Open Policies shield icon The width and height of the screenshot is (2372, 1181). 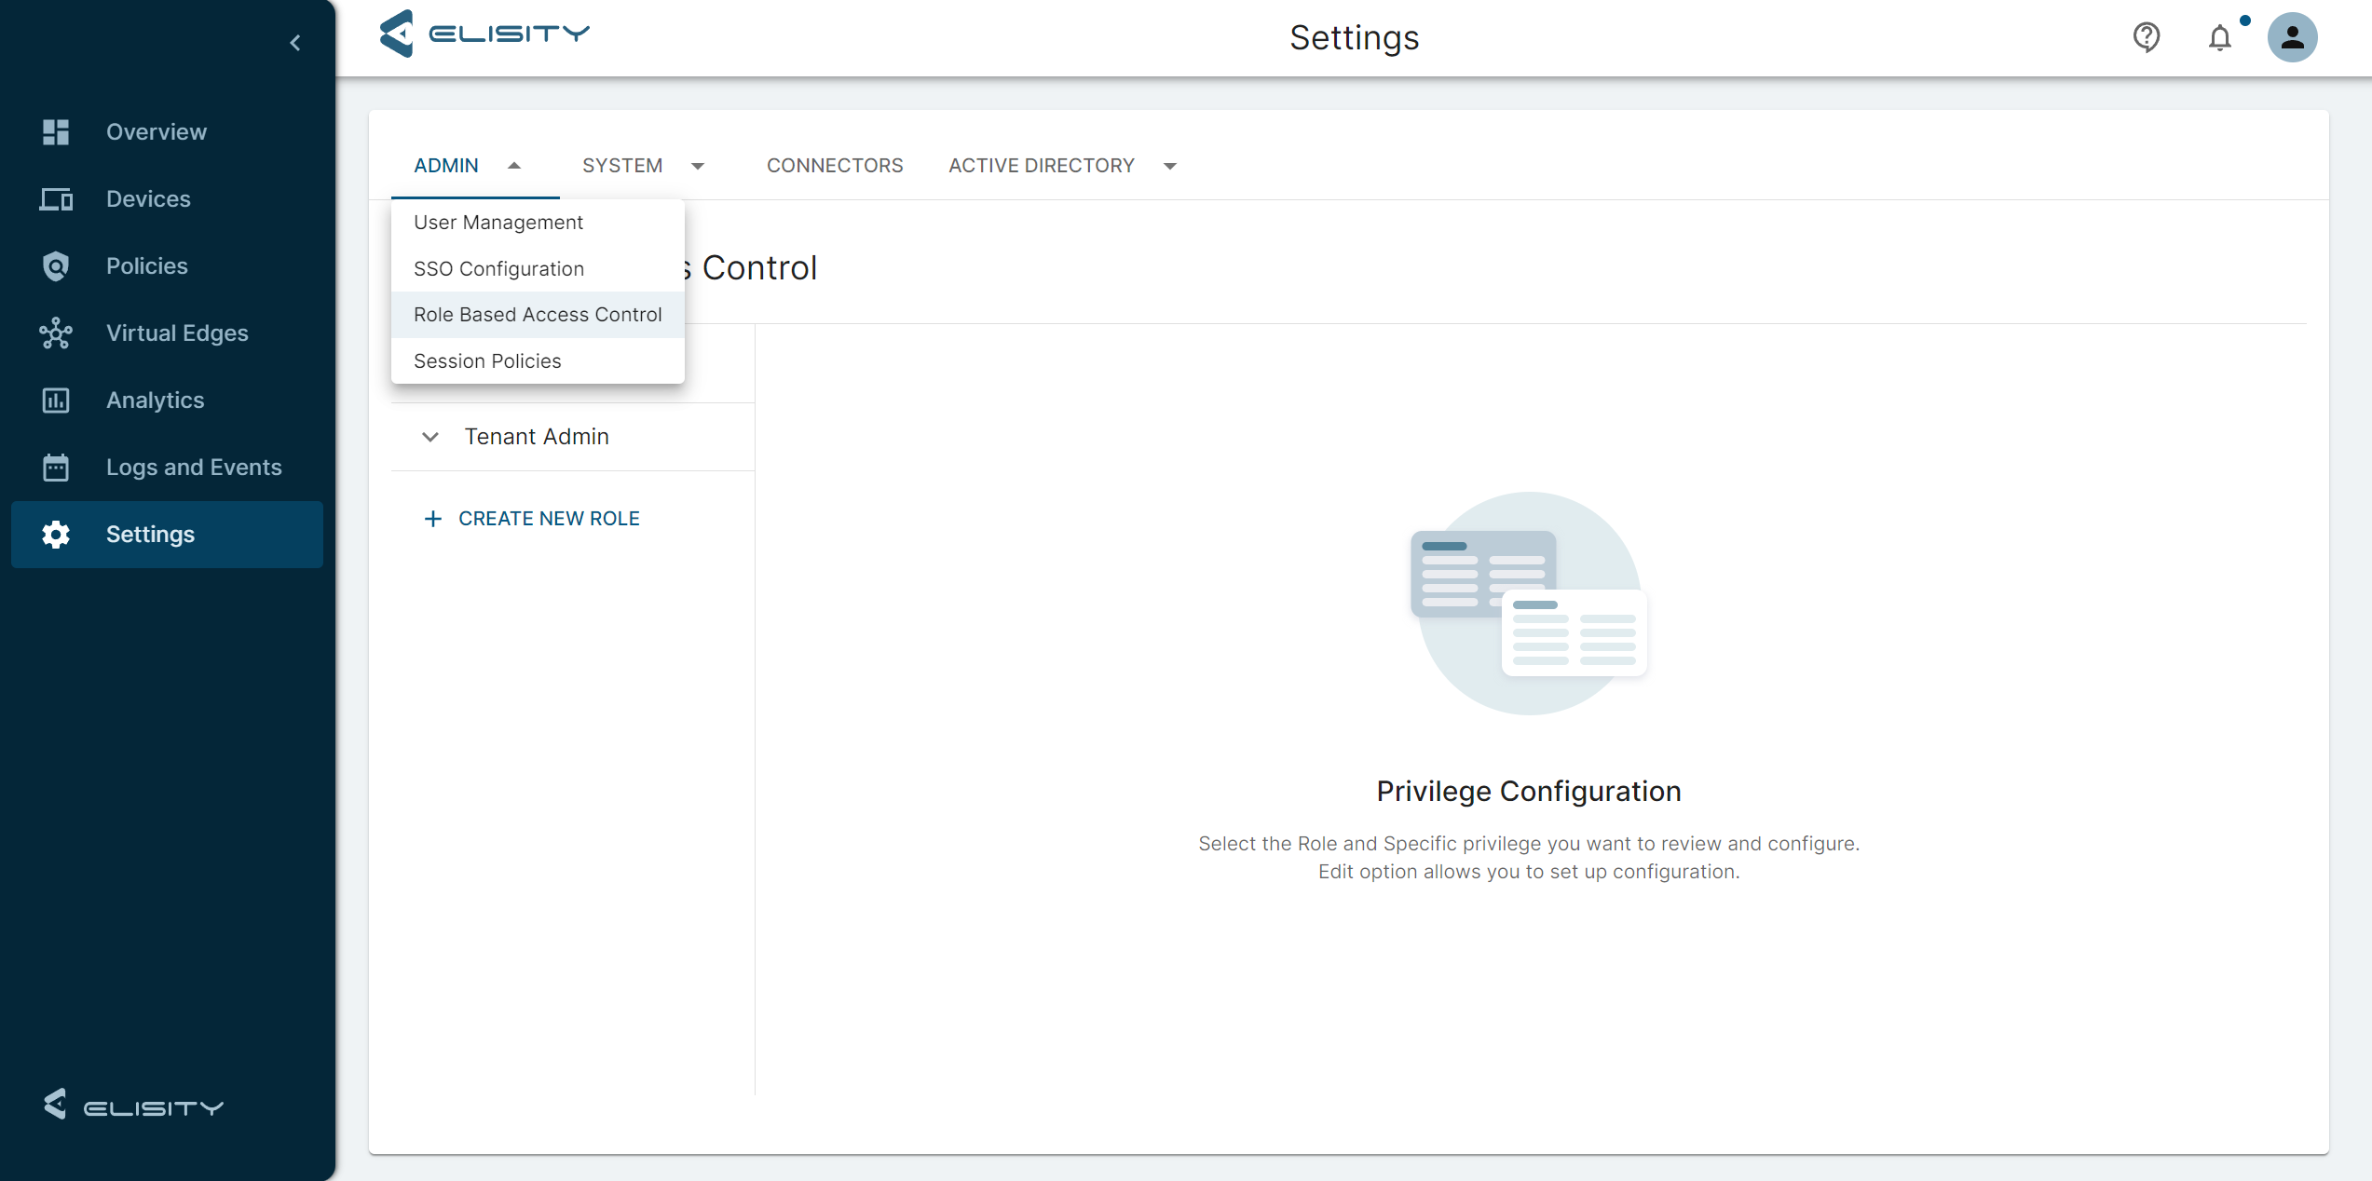pos(56,266)
